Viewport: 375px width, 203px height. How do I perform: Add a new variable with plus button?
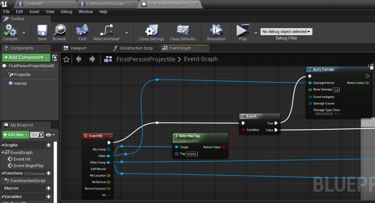[x=48, y=196]
